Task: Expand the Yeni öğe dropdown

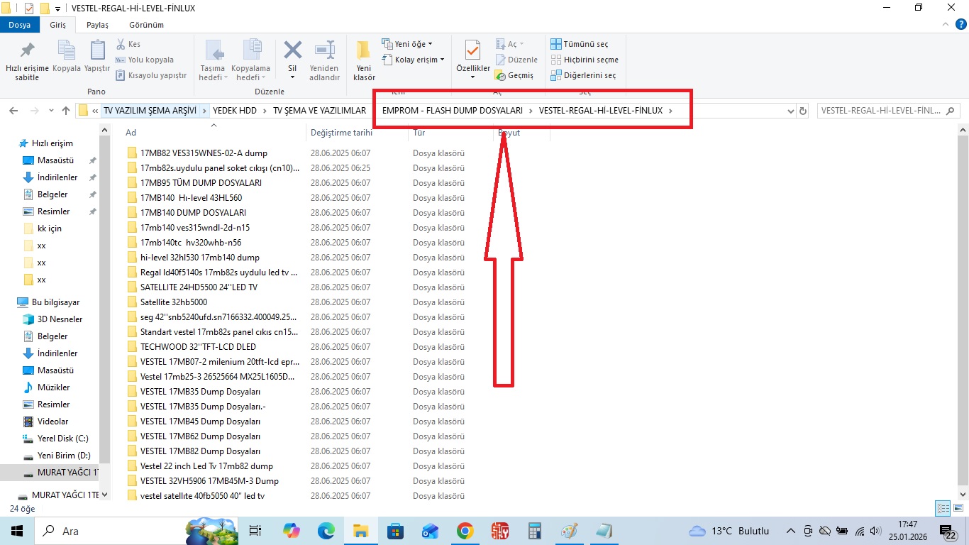Action: 406,44
